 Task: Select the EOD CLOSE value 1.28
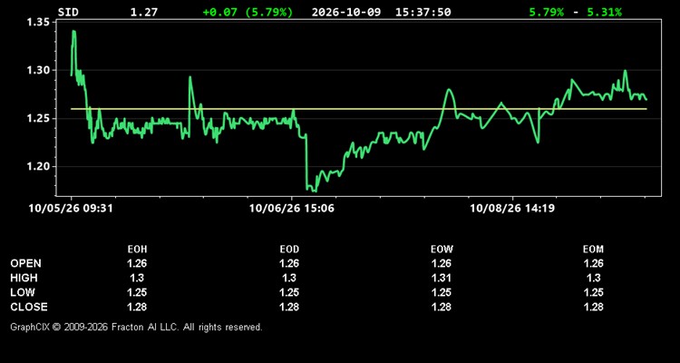pyautogui.click(x=289, y=307)
